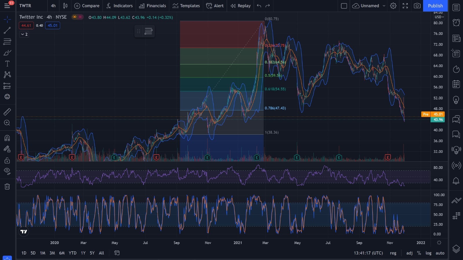This screenshot has width=463, height=260.
Task: Toggle adj dividend adjustment
Action: click(409, 253)
